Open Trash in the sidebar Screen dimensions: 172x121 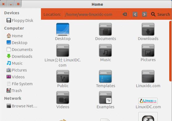click(14, 91)
